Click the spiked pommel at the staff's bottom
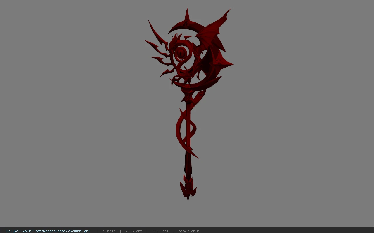 (188, 188)
